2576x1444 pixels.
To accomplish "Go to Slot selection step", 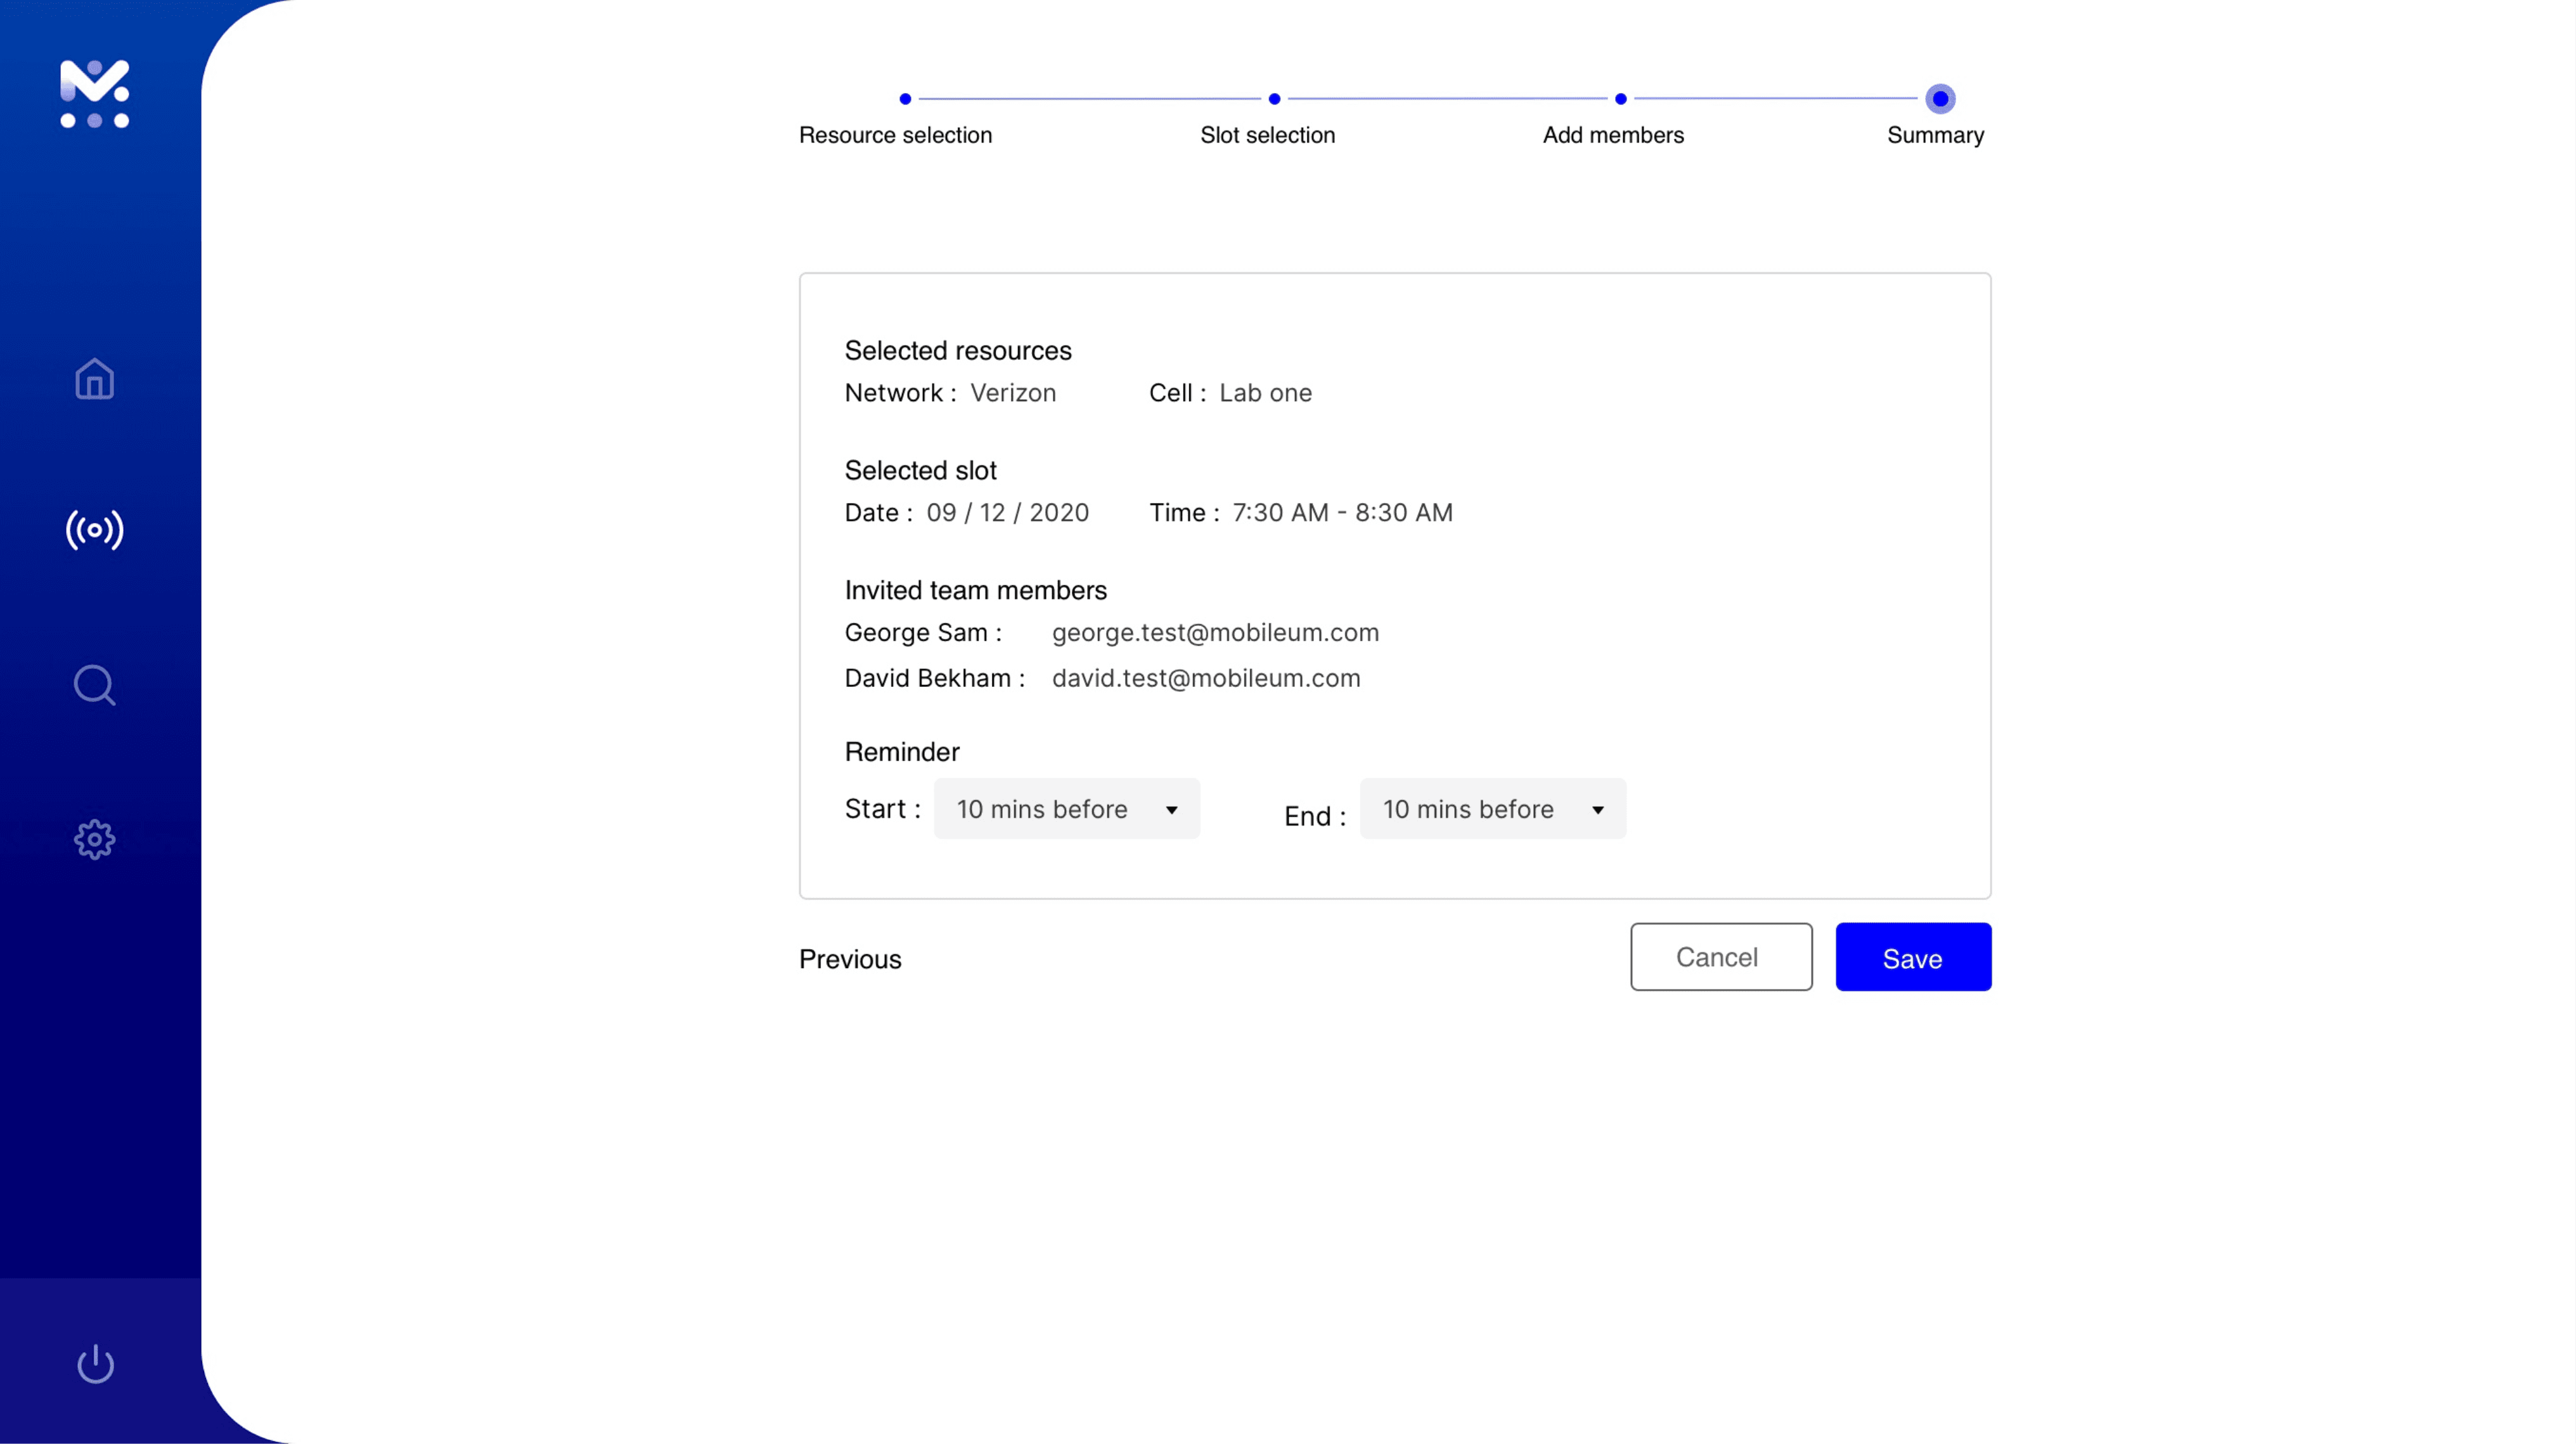I will [1267, 135].
